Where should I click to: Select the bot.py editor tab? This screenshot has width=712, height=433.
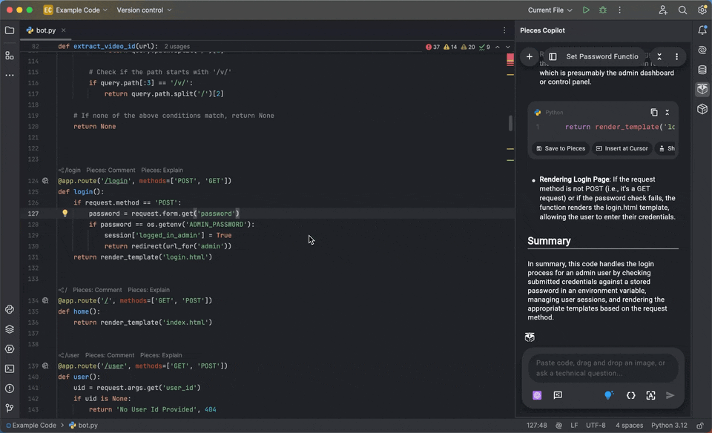pos(46,30)
